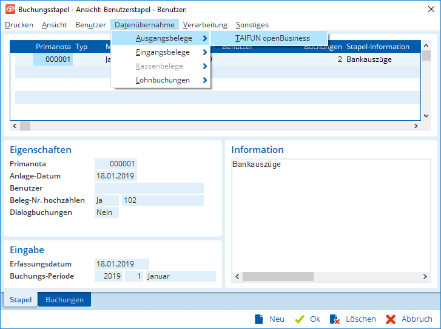Click the Neu button label
The image size is (441, 329).
click(x=277, y=319)
